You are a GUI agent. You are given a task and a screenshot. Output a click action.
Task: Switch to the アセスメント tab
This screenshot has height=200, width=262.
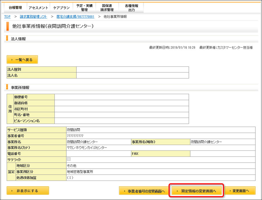point(38,8)
